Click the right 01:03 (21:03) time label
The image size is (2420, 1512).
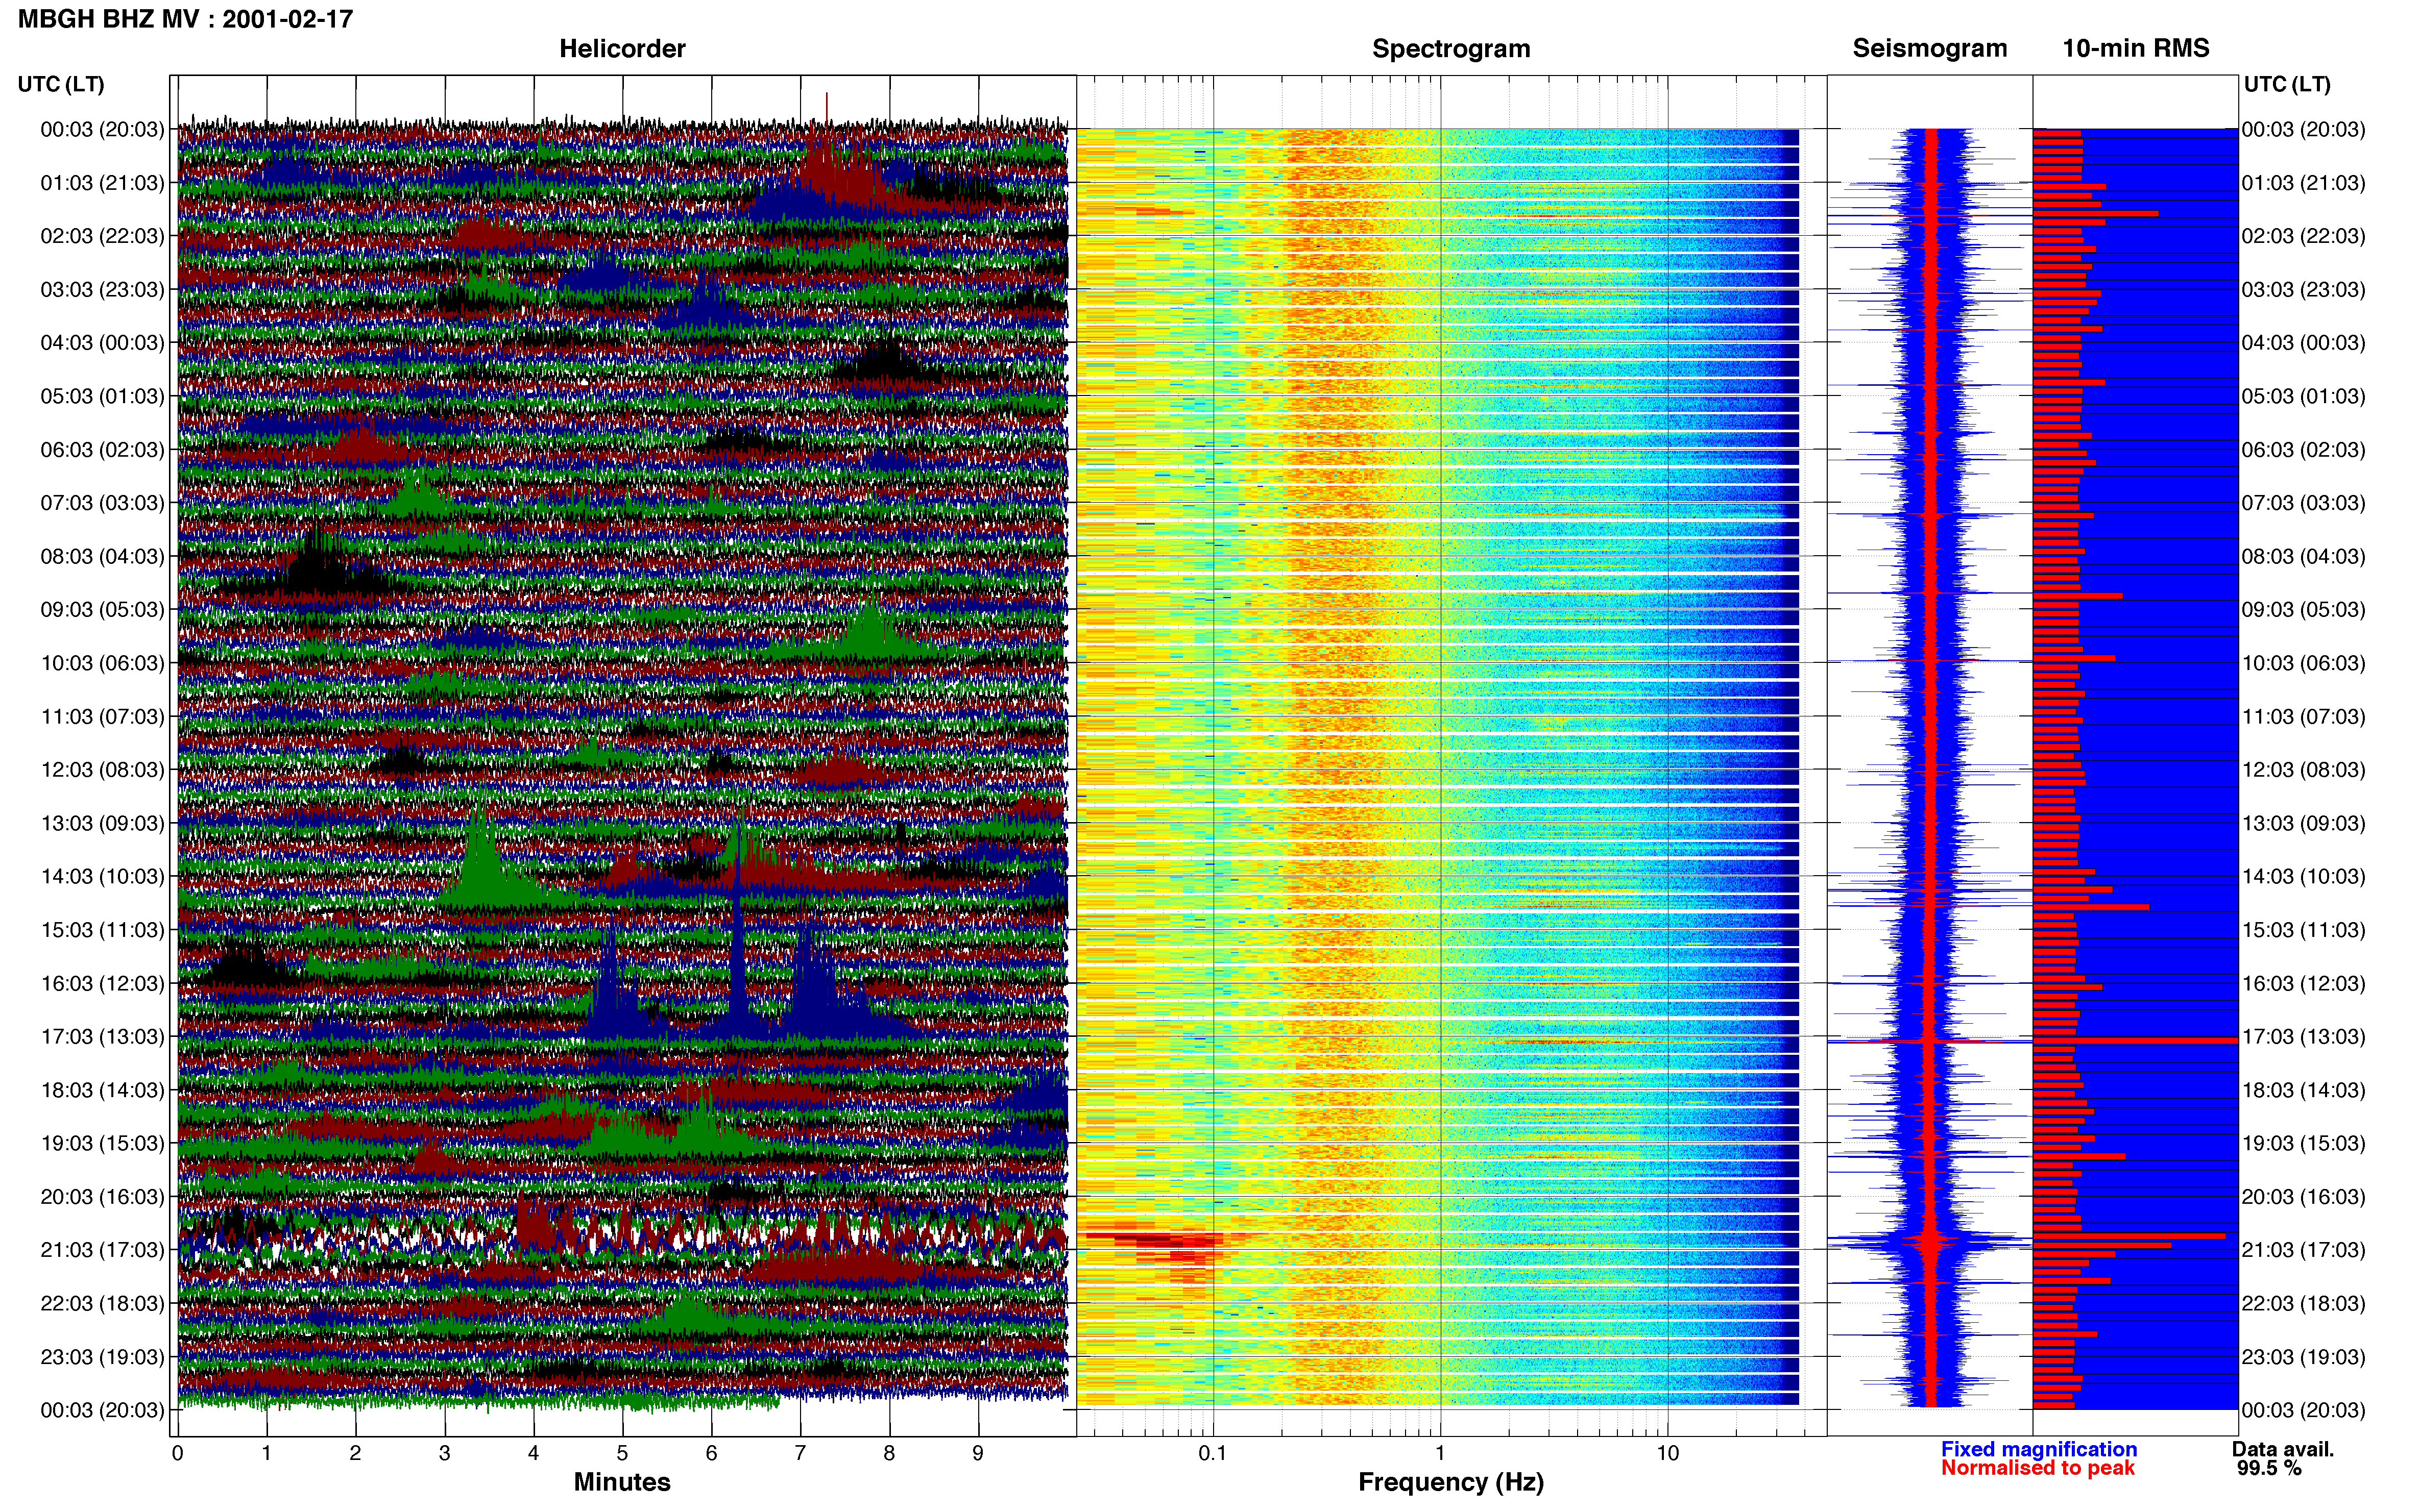(2304, 183)
